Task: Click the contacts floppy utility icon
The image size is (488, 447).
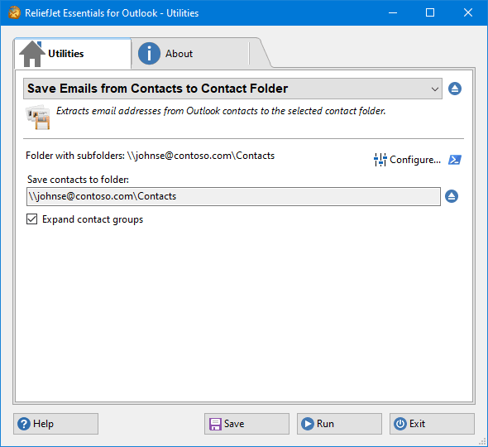Action: point(38,118)
